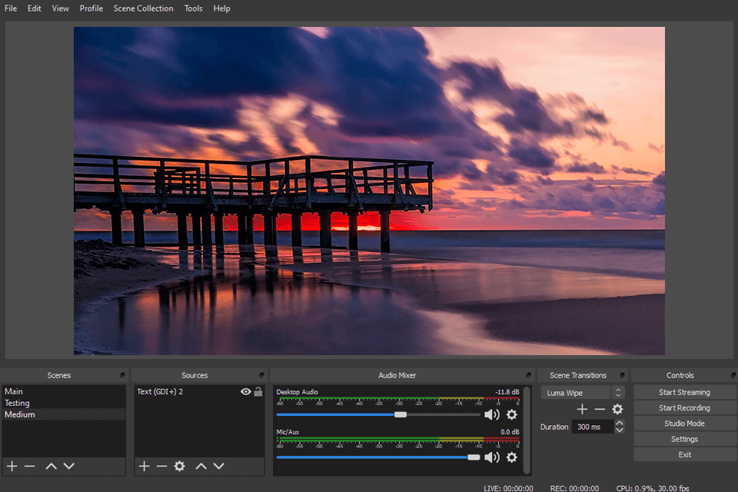This screenshot has width=738, height=492.
Task: Open scene transition properties gear
Action: (617, 410)
